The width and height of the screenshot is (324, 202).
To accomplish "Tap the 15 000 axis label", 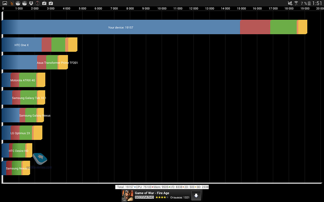I will click(x=241, y=9).
